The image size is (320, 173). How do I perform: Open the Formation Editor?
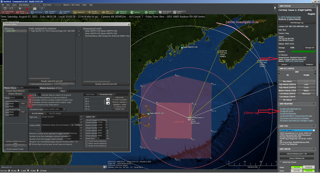[65, 12]
